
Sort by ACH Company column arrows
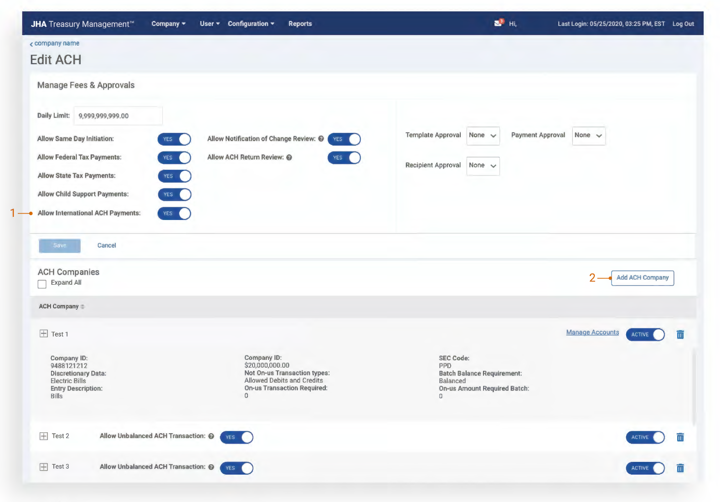tap(82, 307)
